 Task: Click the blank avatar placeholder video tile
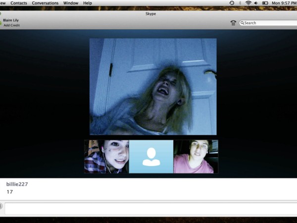[151, 157]
